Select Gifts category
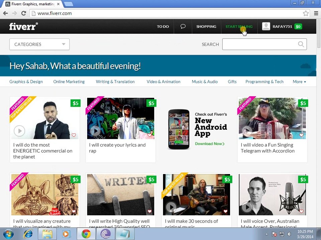 point(232,82)
